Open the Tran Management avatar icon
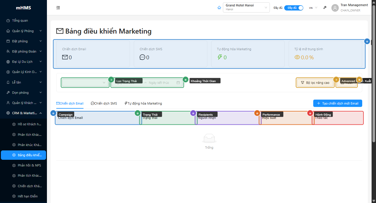Screen dimensions: 376x203 pos(335,8)
